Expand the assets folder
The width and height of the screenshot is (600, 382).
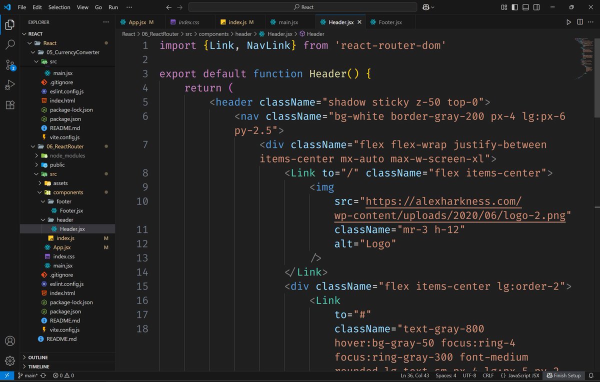[60, 183]
